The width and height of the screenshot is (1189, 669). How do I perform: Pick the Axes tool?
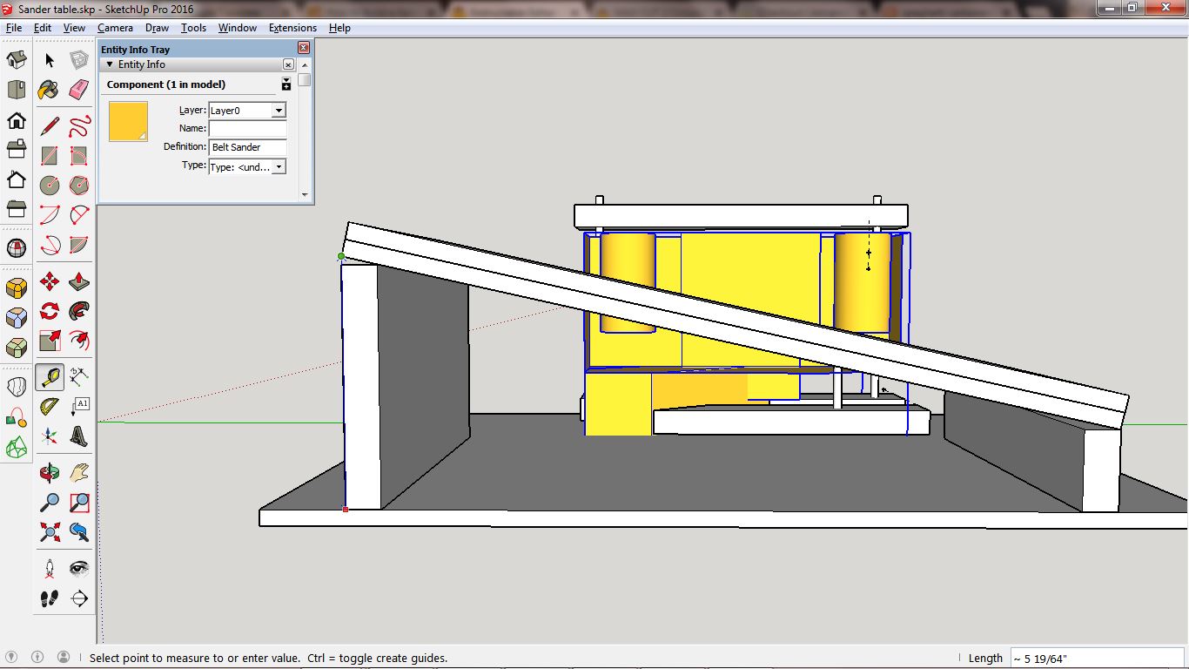[50, 436]
